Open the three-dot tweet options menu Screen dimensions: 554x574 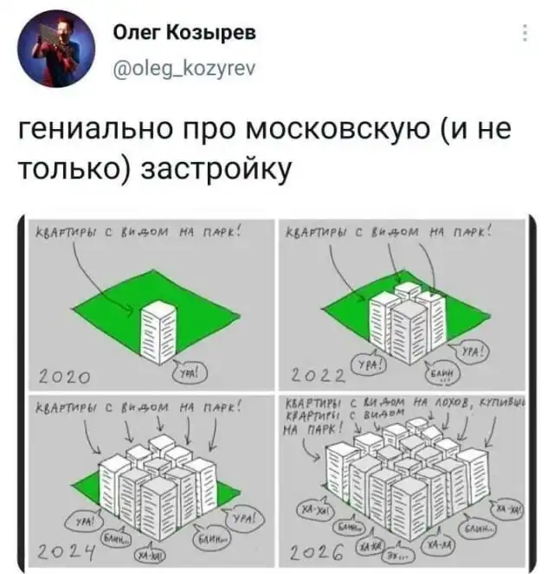[525, 33]
